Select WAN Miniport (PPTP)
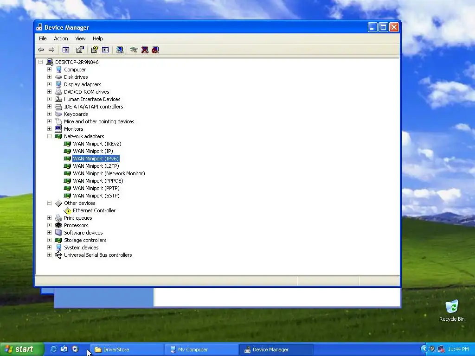This screenshot has height=356, width=475. click(x=96, y=188)
